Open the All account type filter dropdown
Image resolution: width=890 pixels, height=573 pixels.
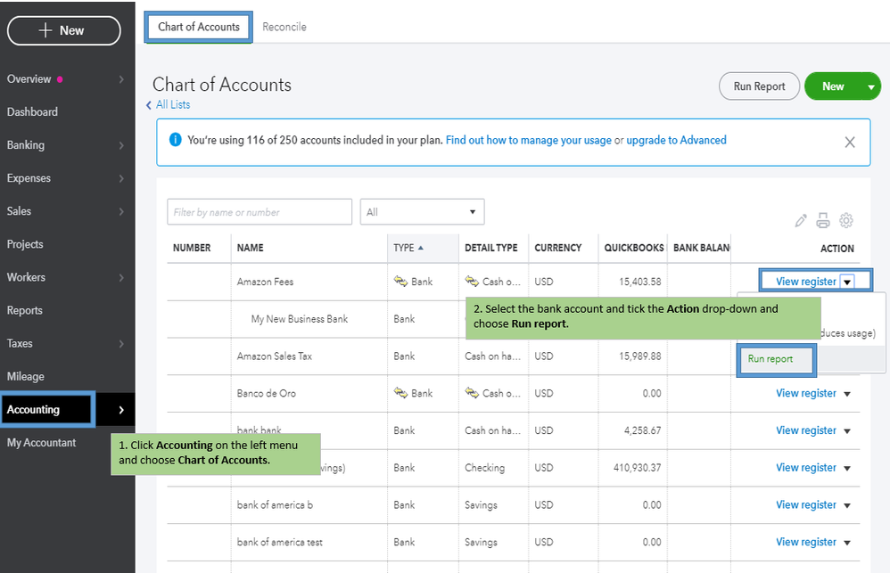[x=422, y=212]
